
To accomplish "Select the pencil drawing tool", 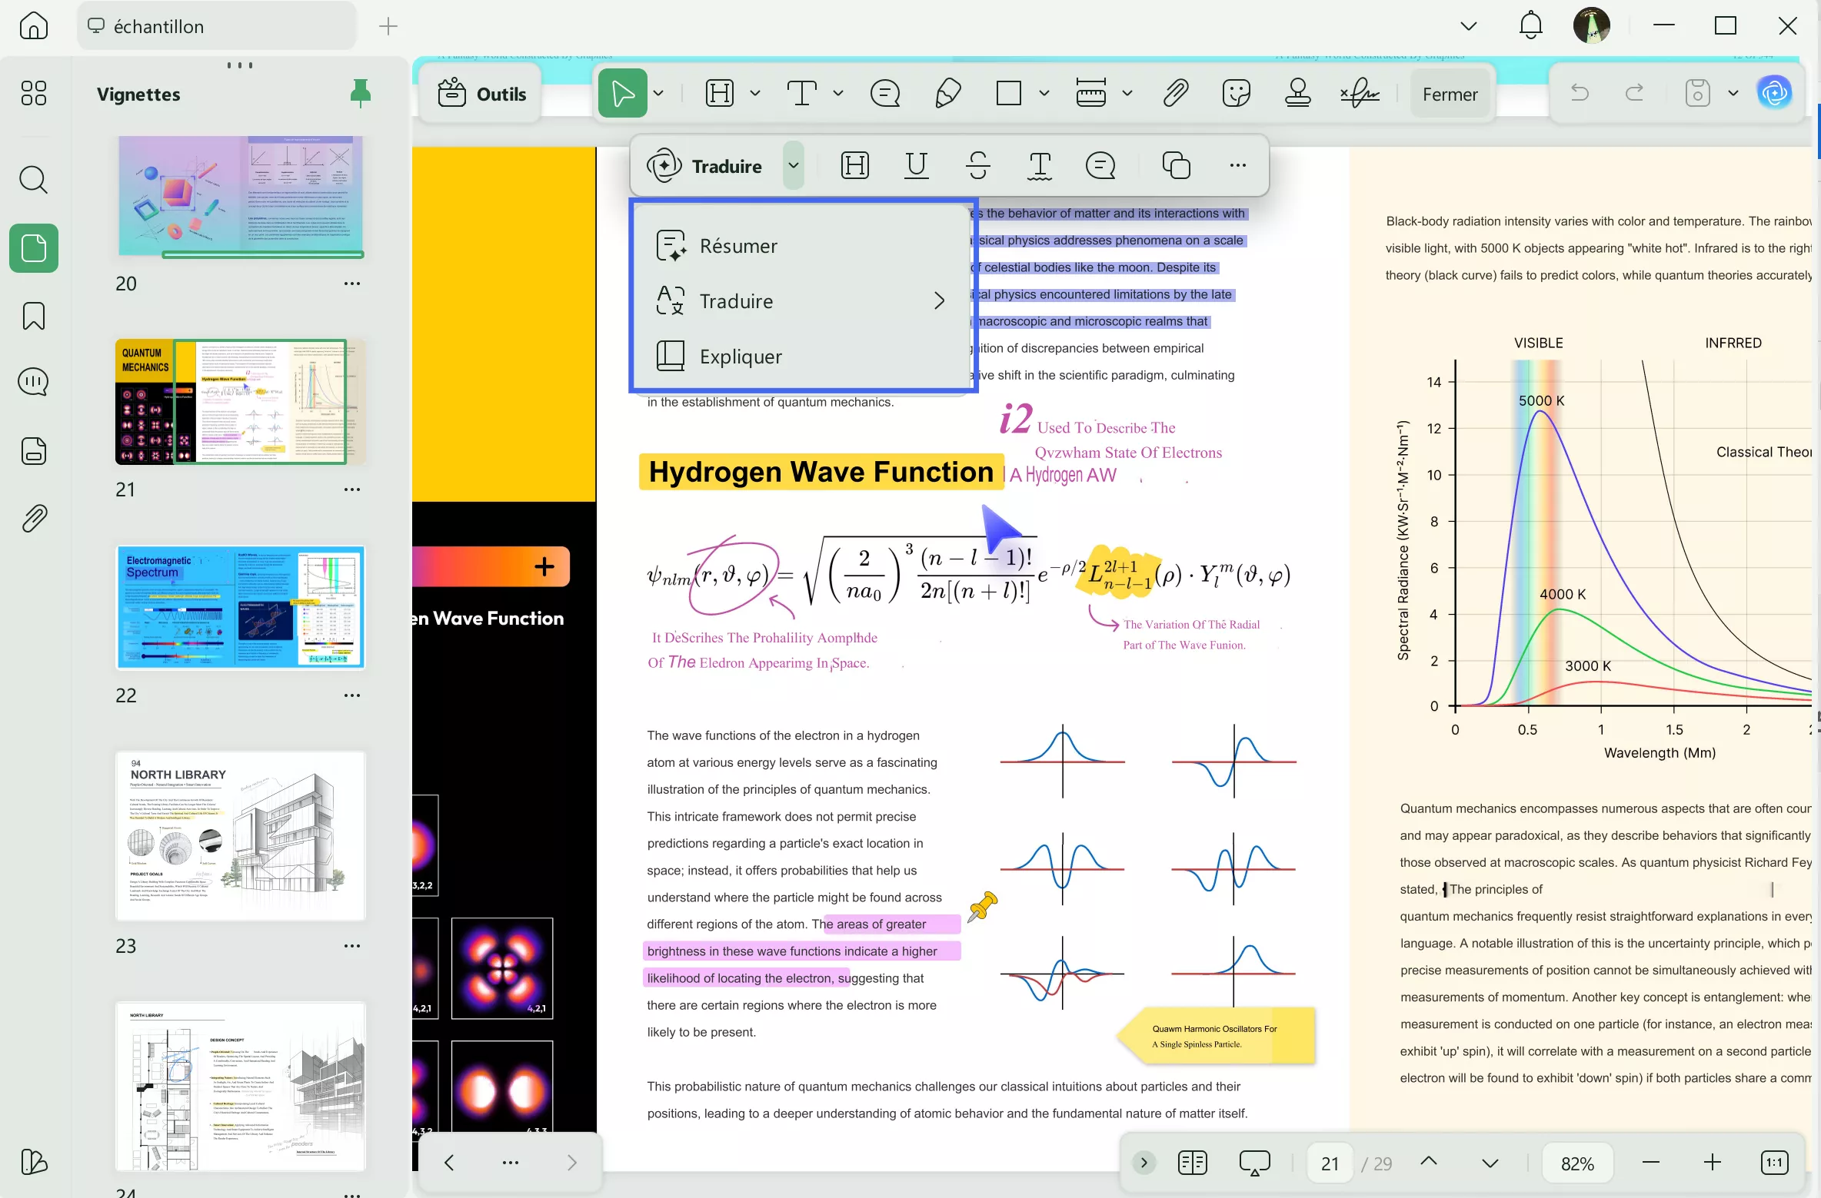I will click(x=947, y=94).
